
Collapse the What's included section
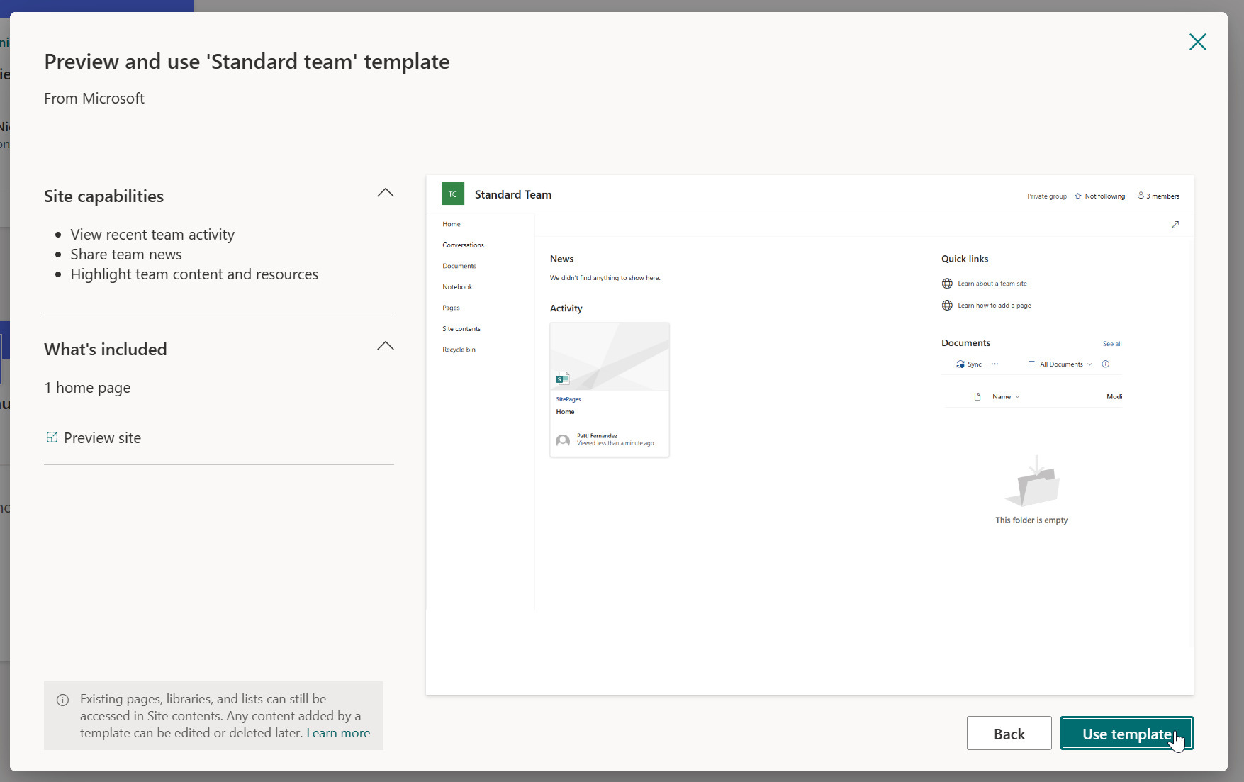point(385,346)
